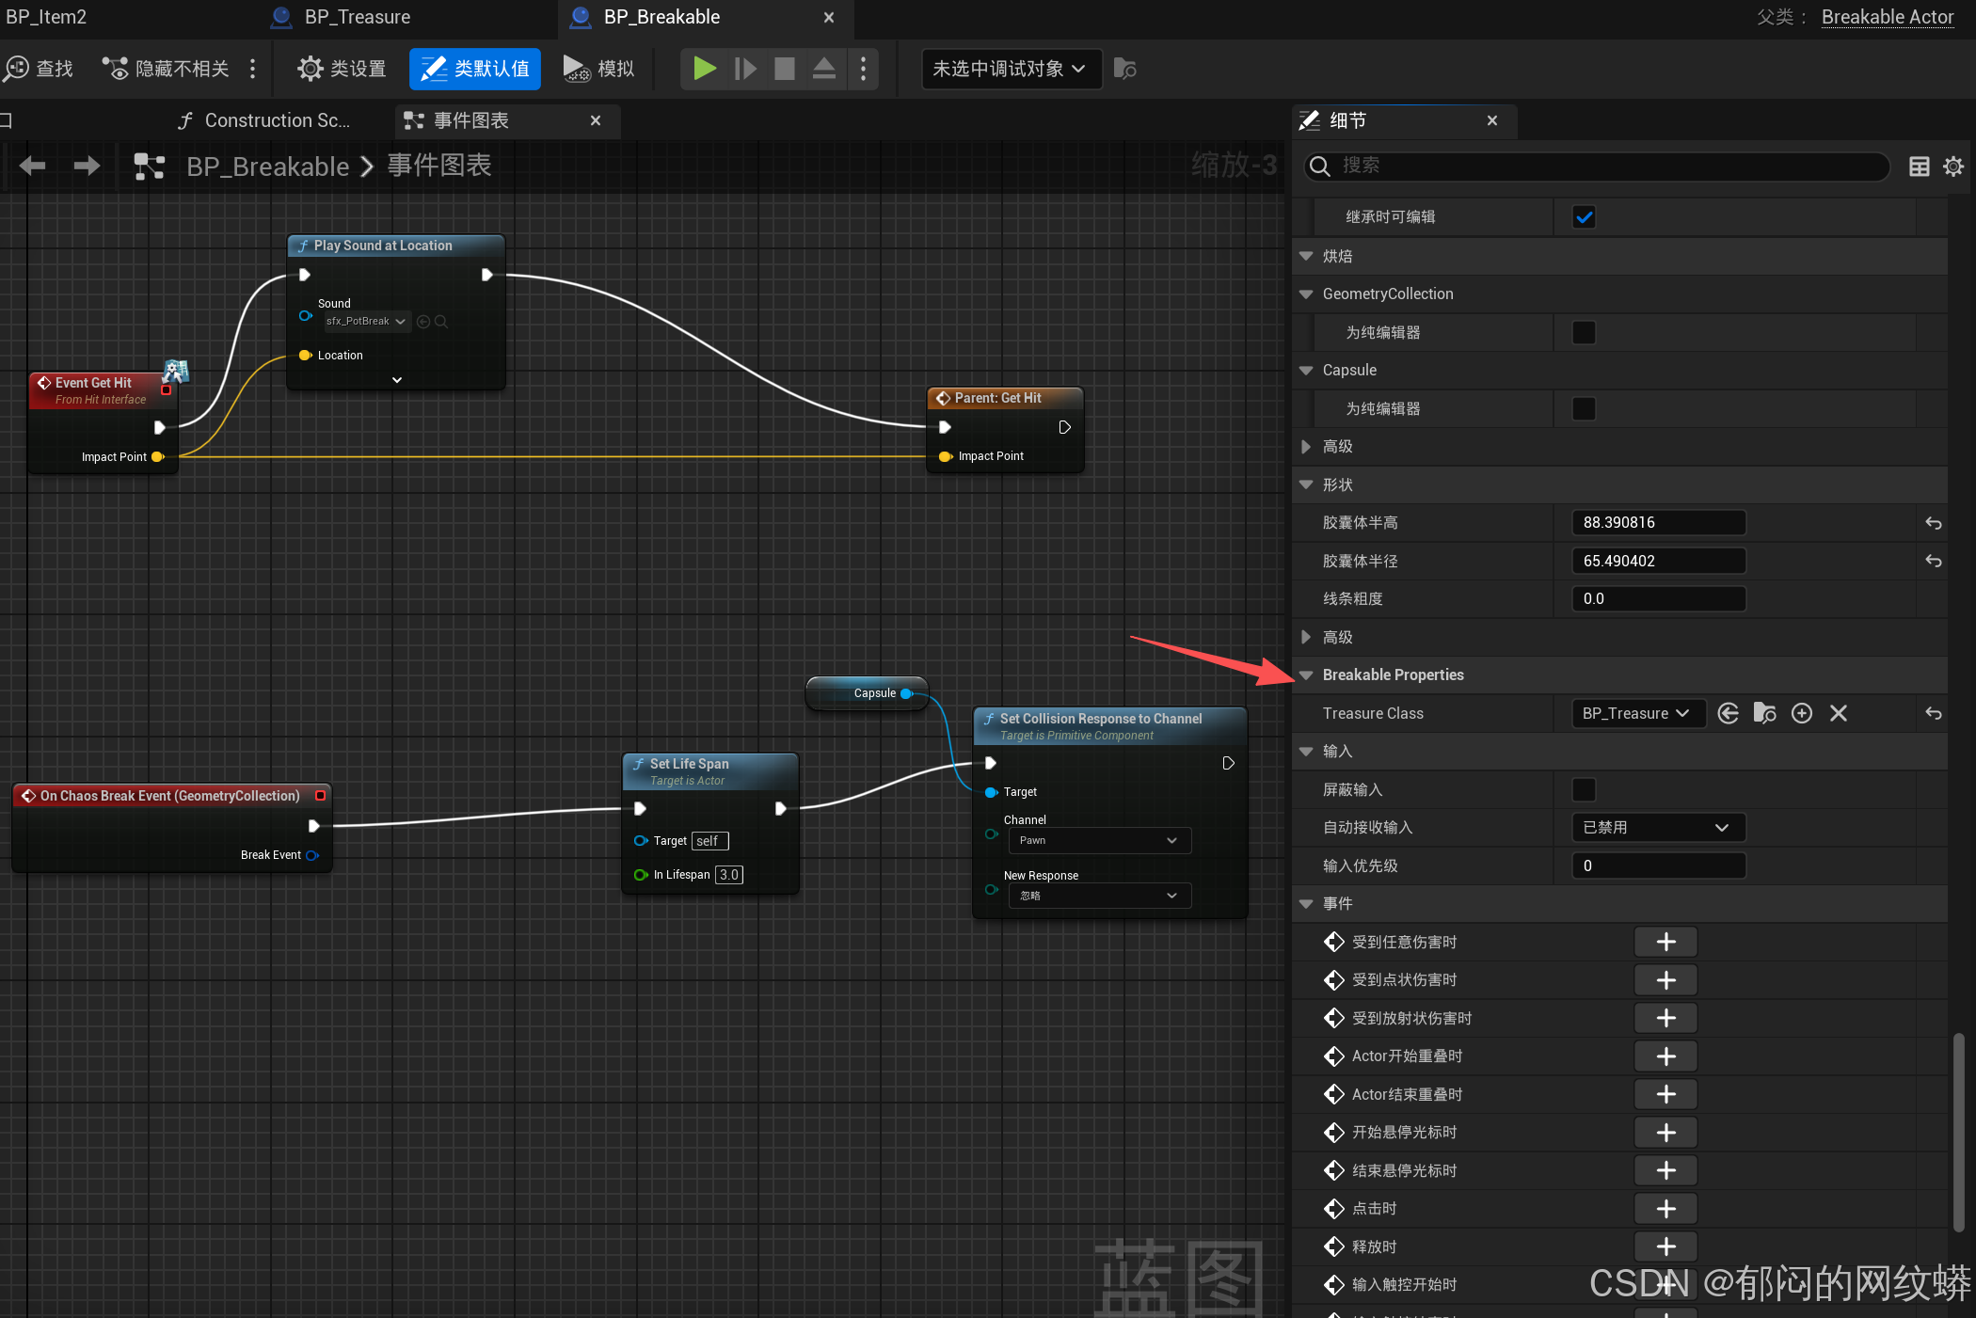Viewport: 1976px width, 1318px height.
Task: Open the Construction Script tab
Action: tap(274, 120)
